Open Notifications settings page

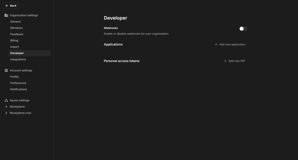tap(19, 89)
